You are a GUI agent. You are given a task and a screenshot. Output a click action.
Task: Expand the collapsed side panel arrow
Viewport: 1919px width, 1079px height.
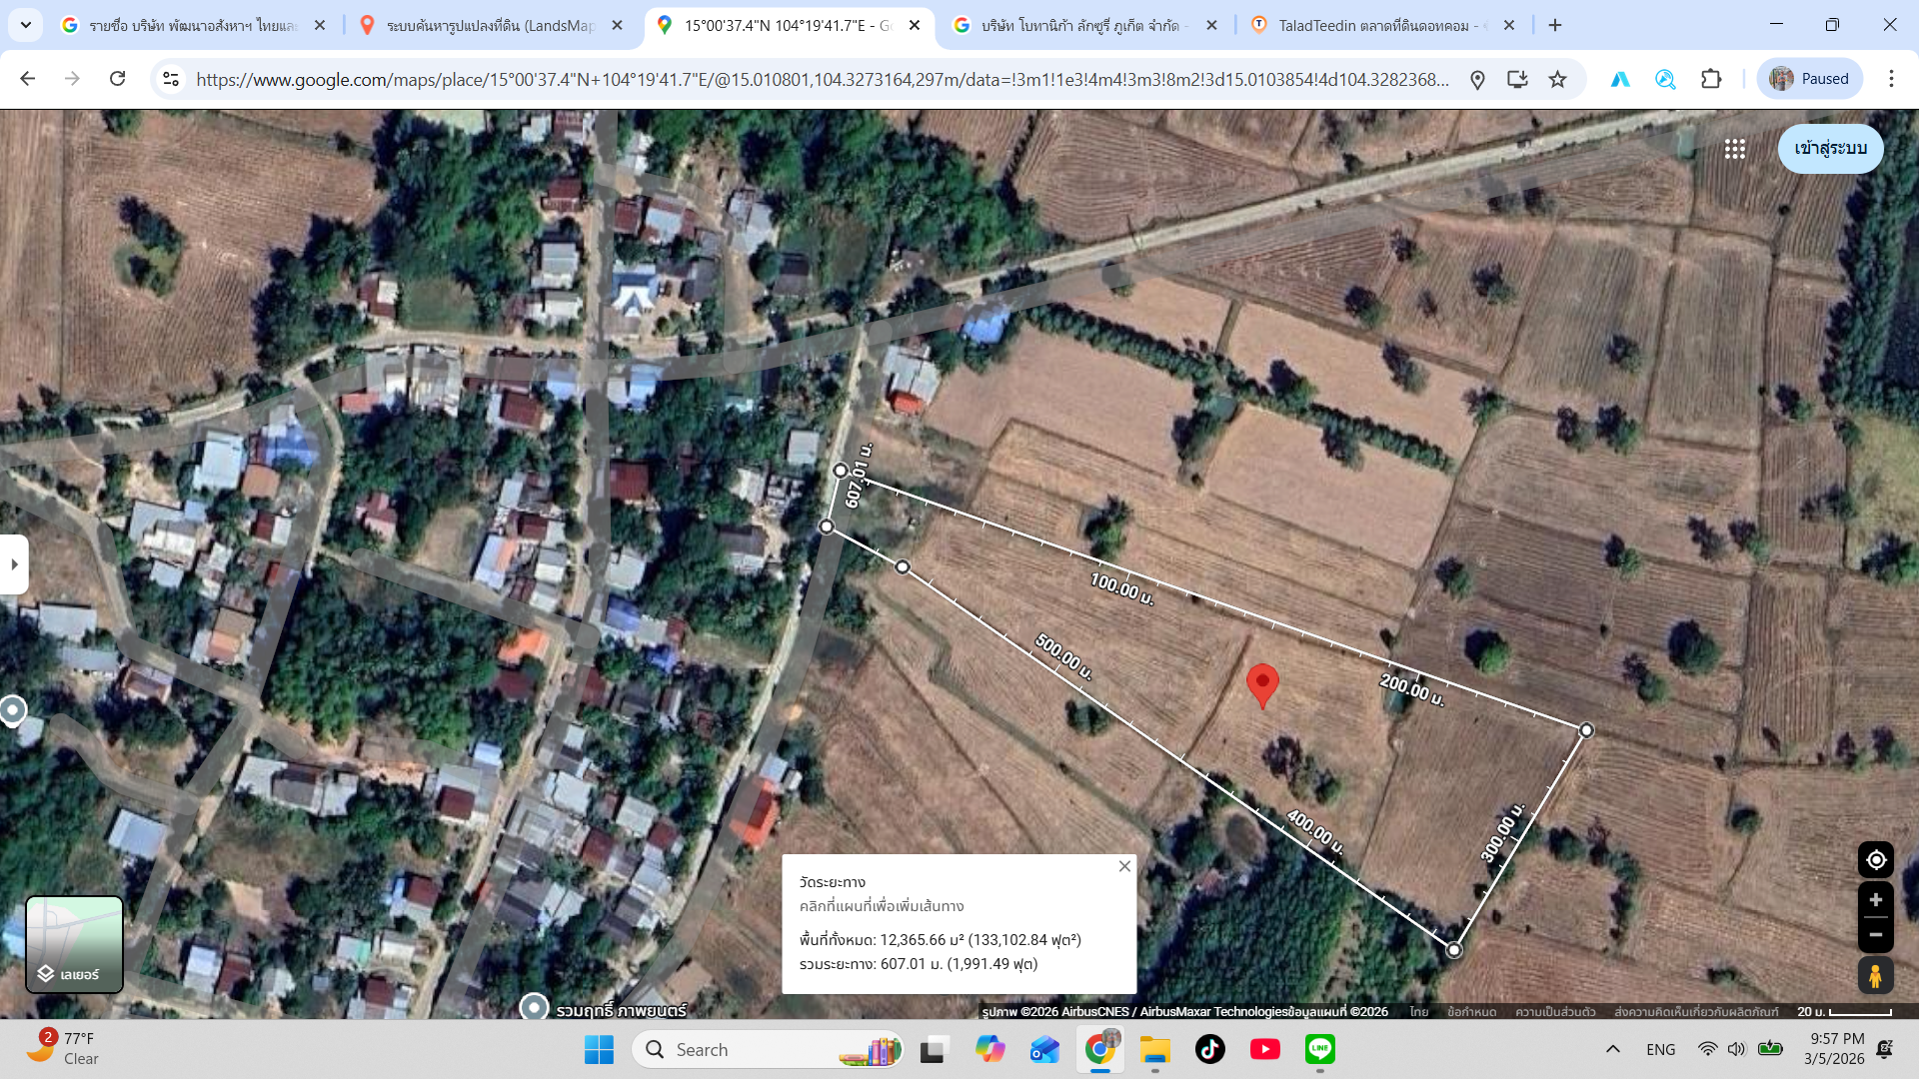click(x=14, y=564)
